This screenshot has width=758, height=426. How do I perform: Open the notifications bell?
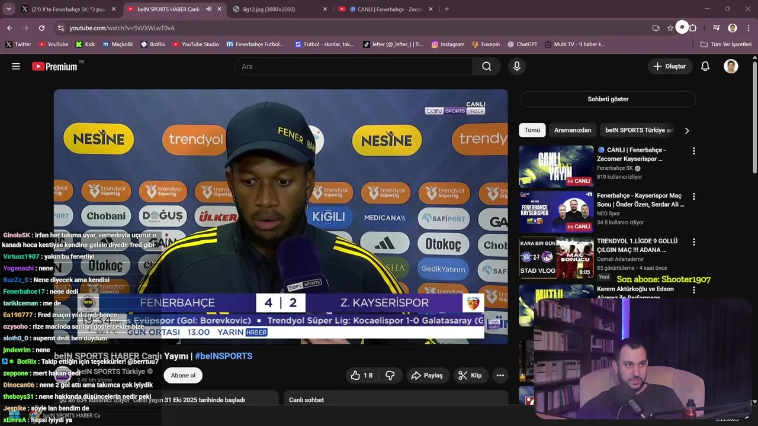705,66
